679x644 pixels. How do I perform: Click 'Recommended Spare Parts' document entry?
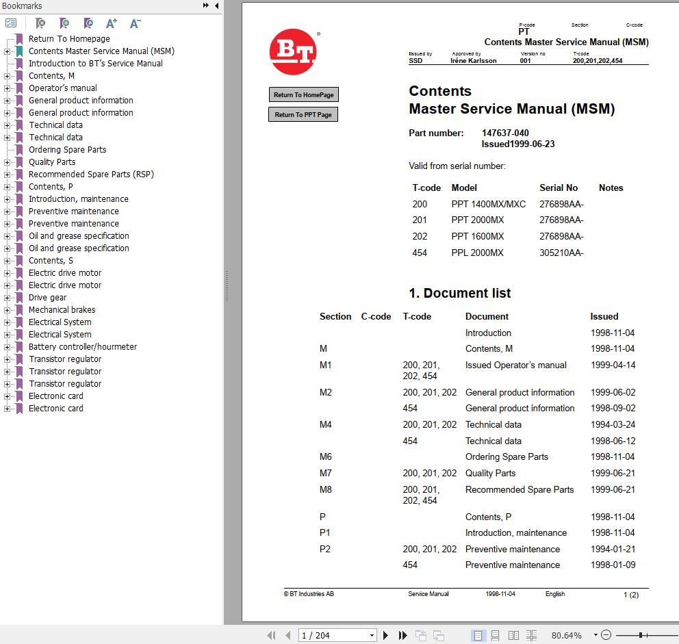520,489
